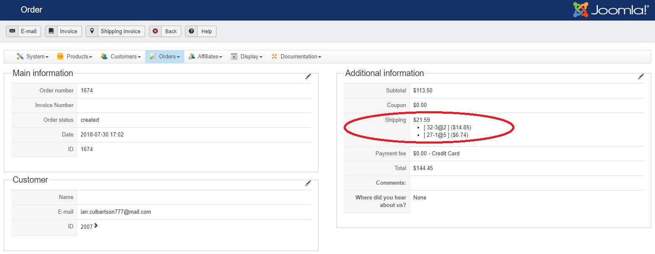Click the 'Comments:' label
The height and width of the screenshot is (254, 655).
coord(391,183)
